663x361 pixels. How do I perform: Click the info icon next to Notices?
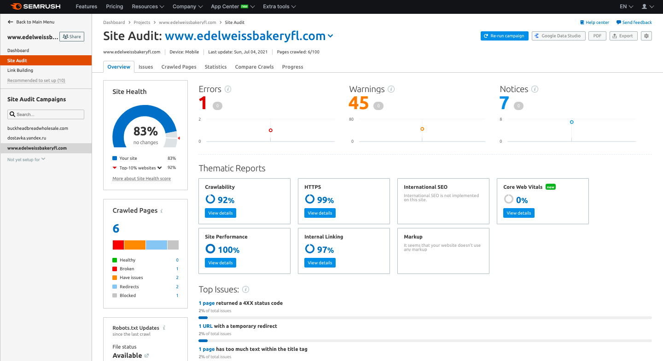535,89
